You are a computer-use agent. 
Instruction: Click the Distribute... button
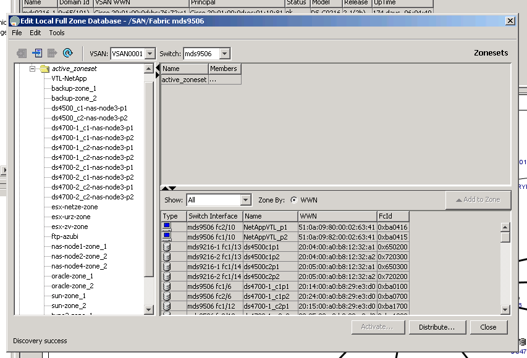click(436, 327)
